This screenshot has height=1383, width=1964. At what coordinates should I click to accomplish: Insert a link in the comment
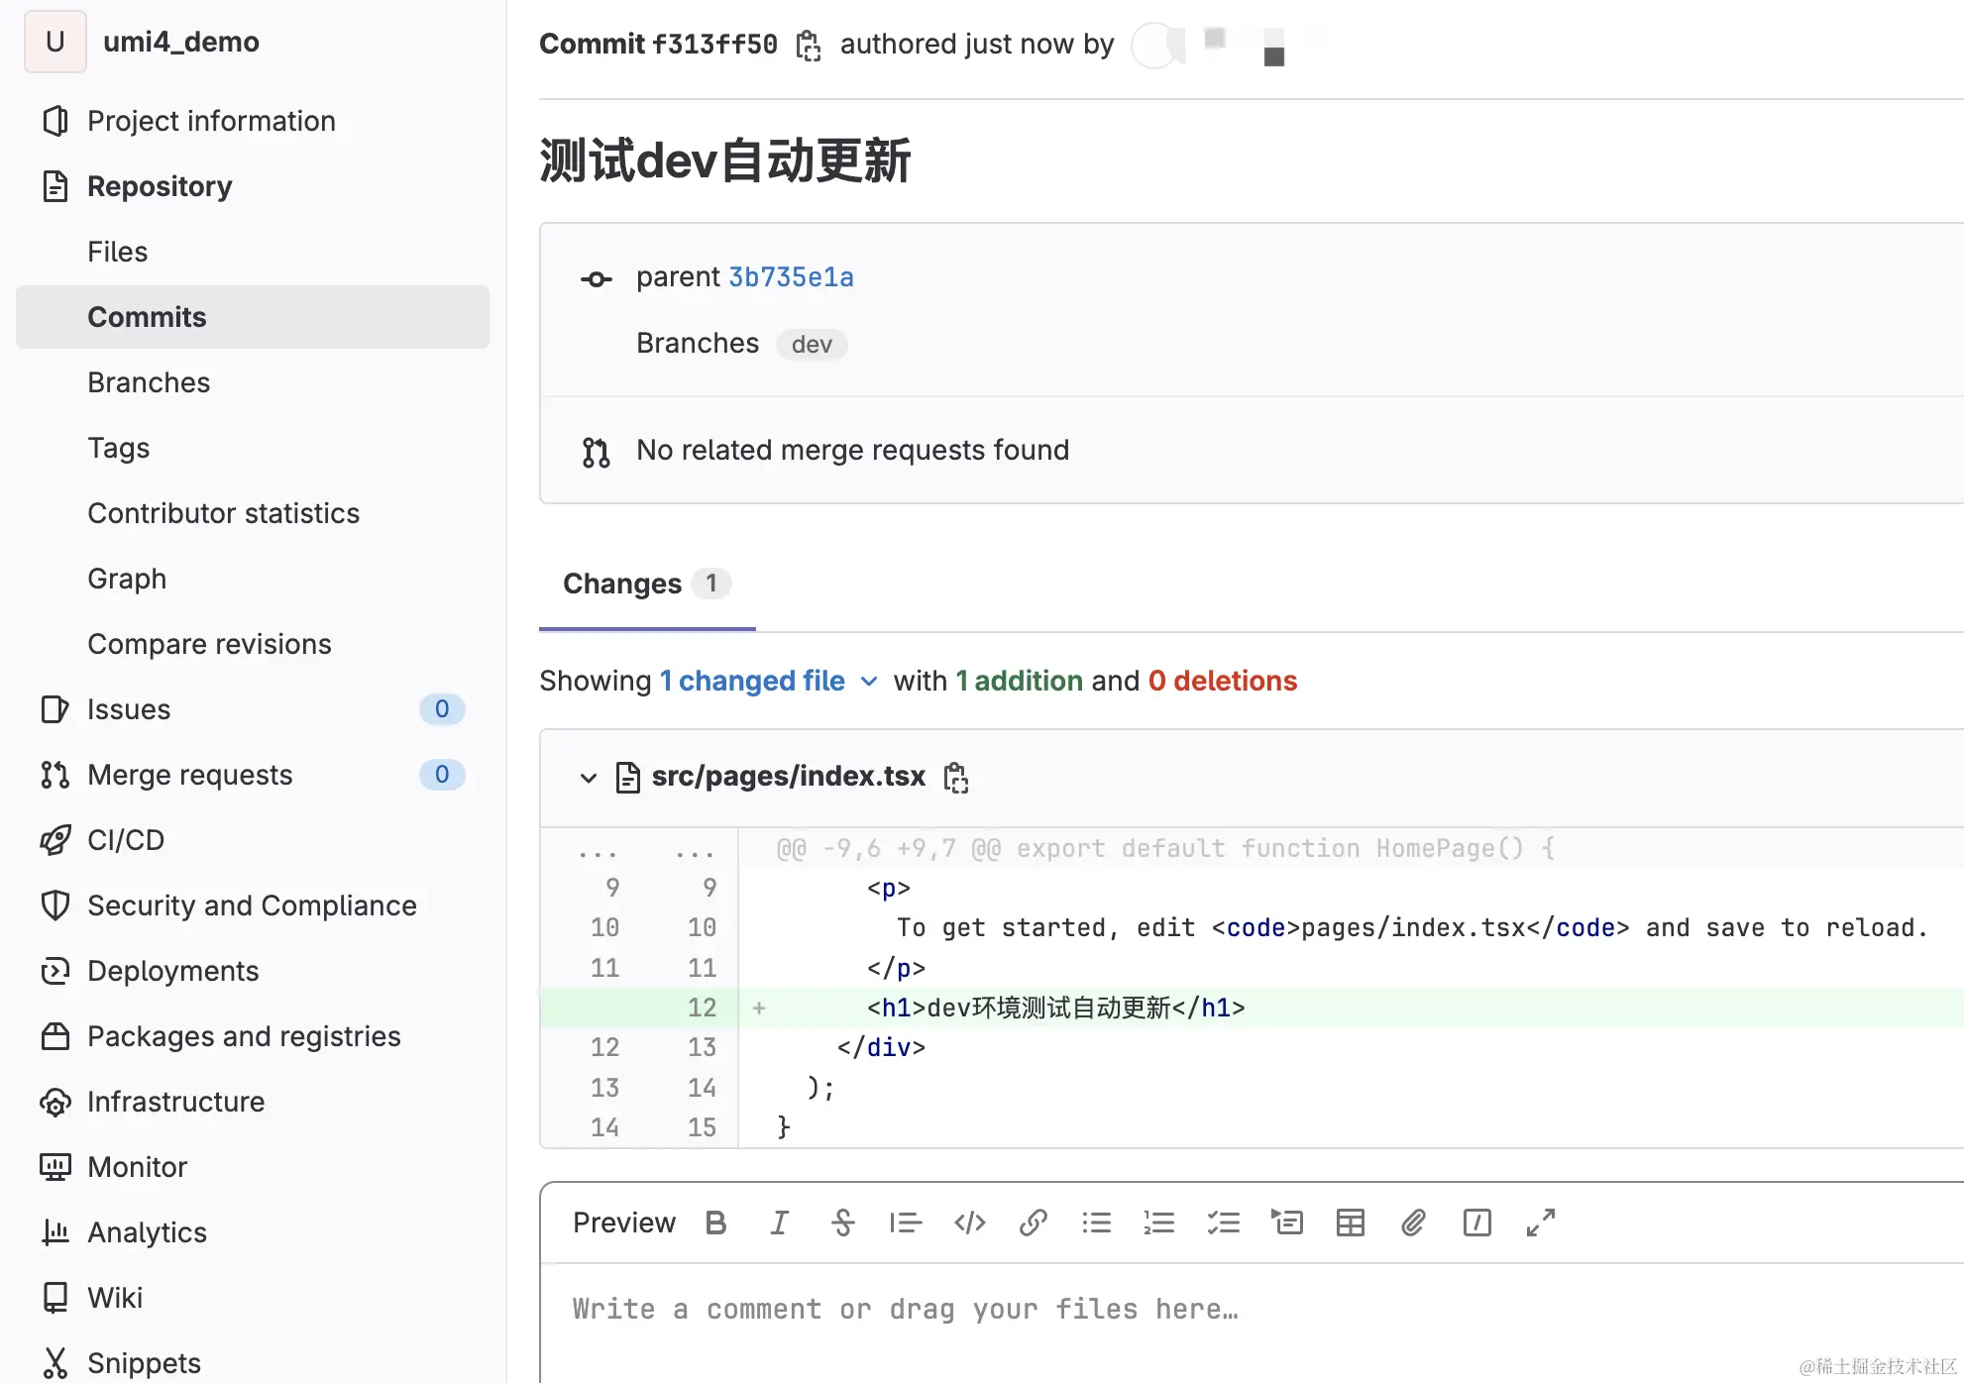tap(1033, 1223)
